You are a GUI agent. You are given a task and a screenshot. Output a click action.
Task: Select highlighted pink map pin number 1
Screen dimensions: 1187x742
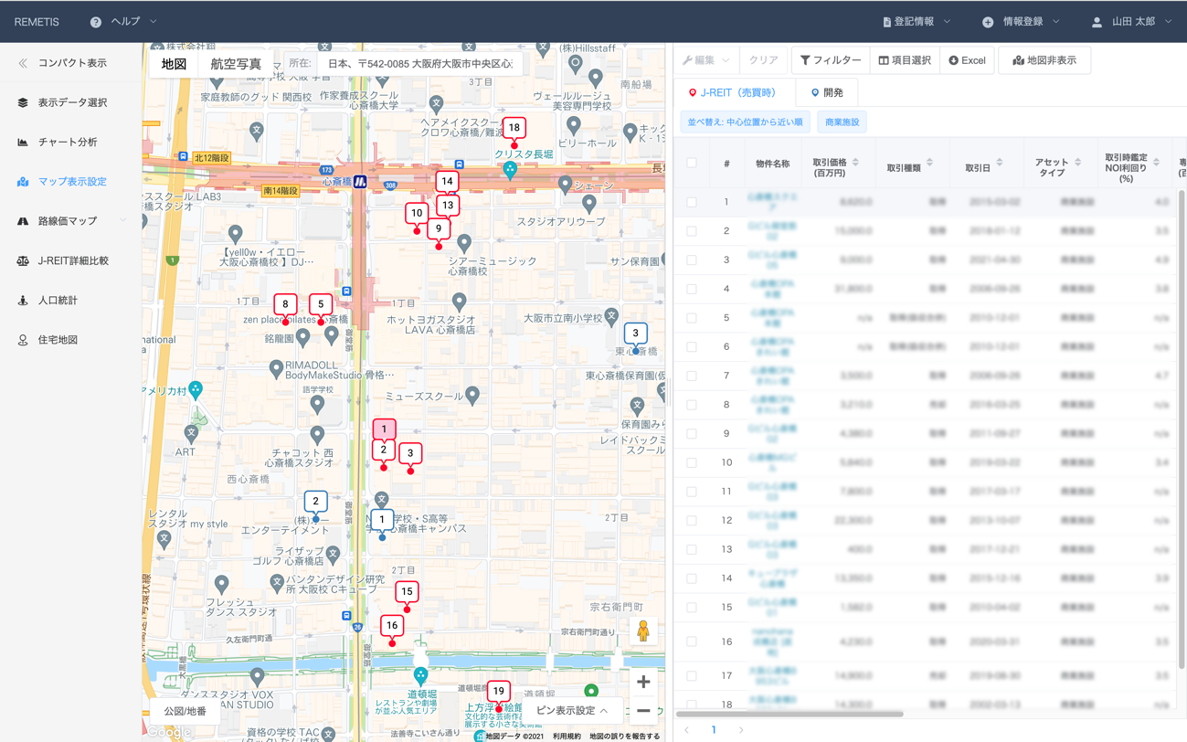384,429
